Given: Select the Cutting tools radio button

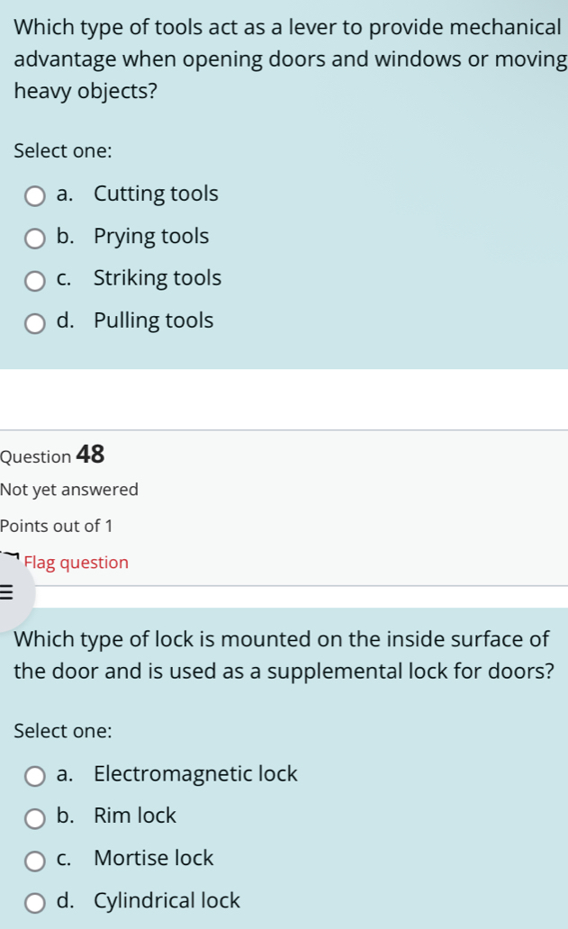Looking at the screenshot, I should click(x=35, y=195).
